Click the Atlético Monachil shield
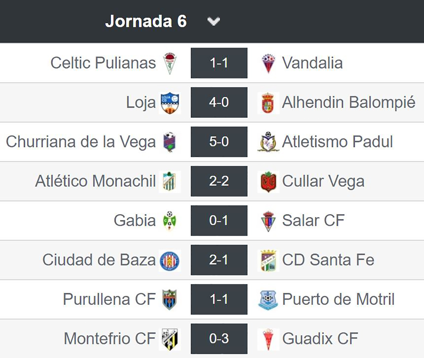 169,181
